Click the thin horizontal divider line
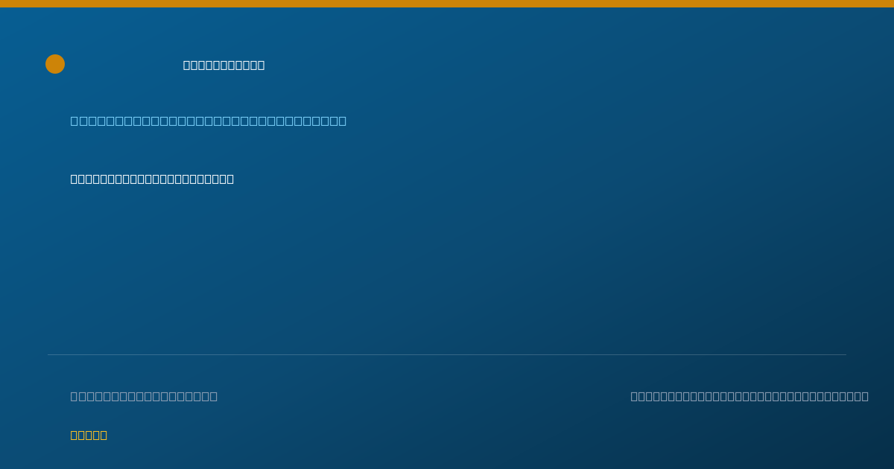 pos(447,354)
